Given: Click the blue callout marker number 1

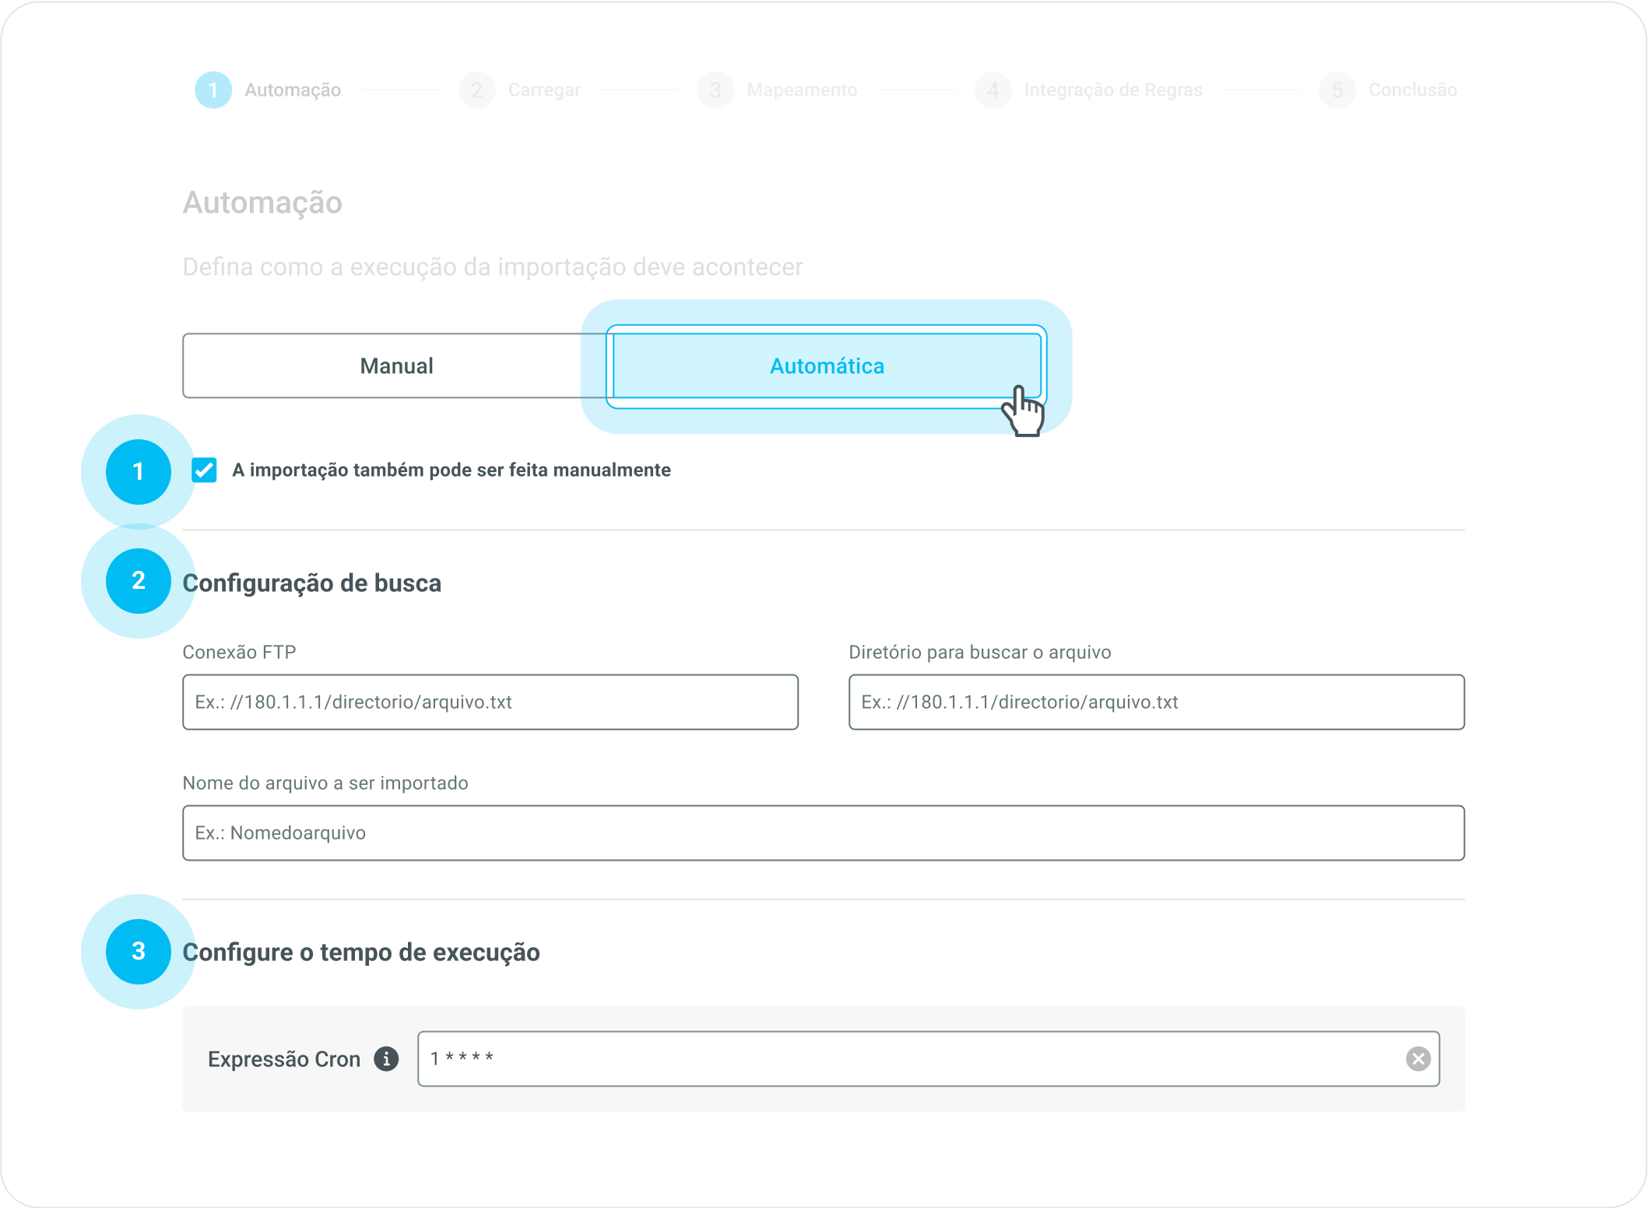Looking at the screenshot, I should click(x=139, y=471).
